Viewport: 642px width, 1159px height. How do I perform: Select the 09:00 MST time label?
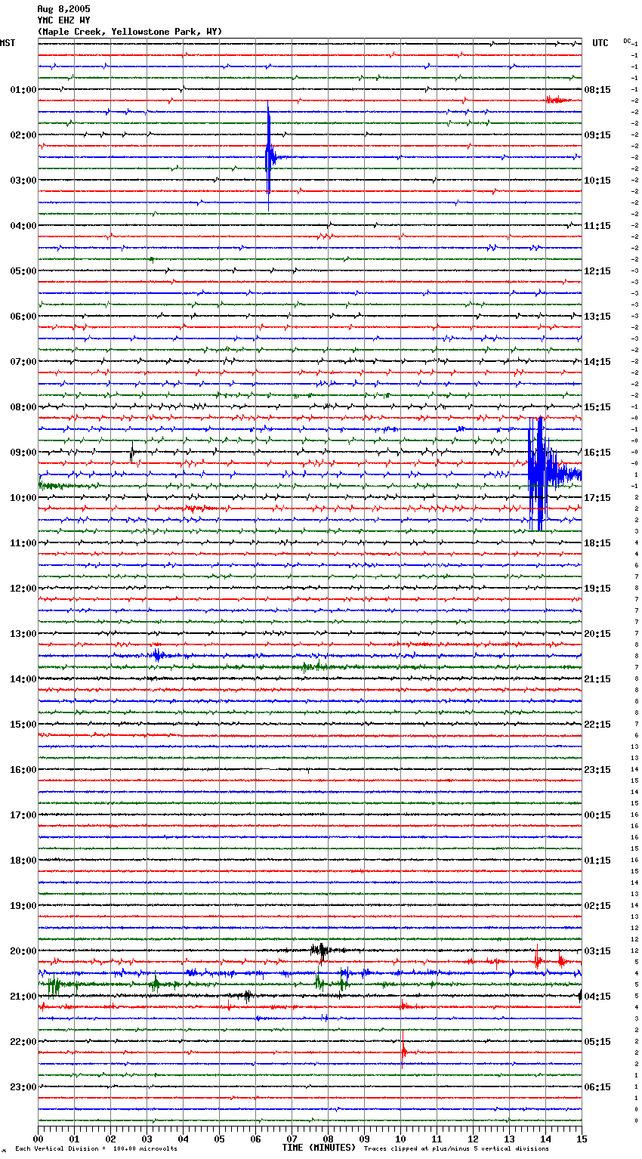pos(23,453)
